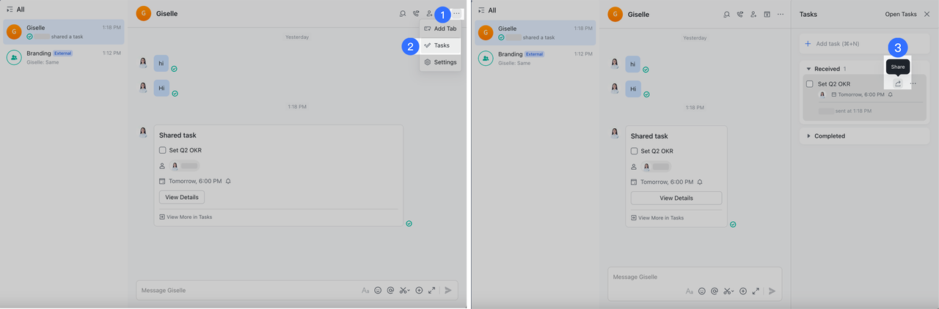939x309 pixels.
Task: Click the @ mention icon in the left screenshot composer
Action: point(390,291)
